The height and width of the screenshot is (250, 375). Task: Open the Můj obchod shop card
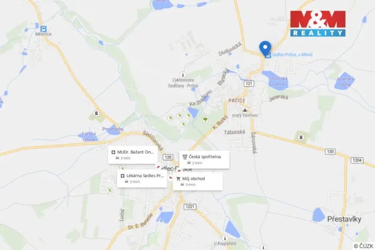click(198, 181)
